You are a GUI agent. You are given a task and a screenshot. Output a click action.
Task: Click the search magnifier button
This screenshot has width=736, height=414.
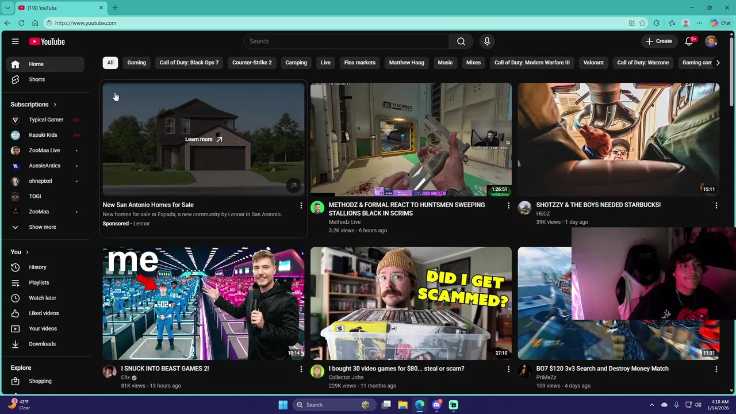[461, 41]
